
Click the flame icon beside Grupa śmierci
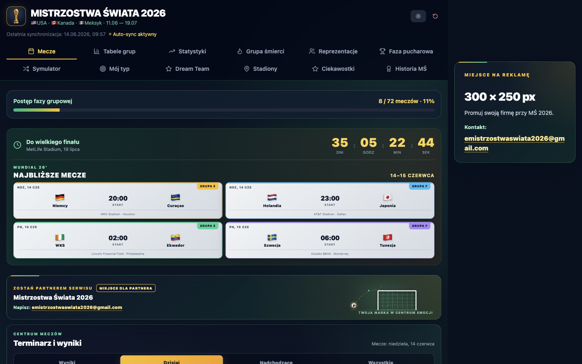[240, 51]
